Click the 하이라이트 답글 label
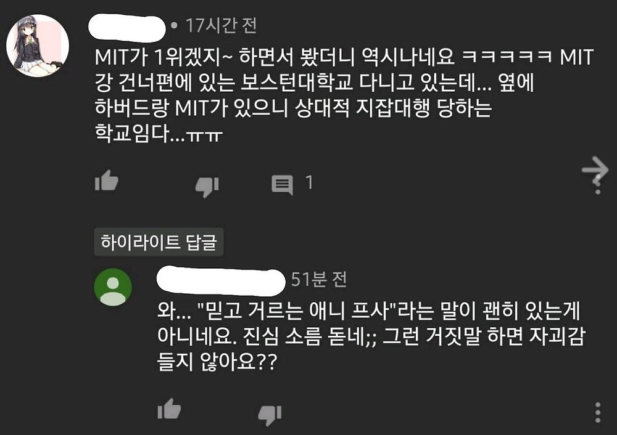The image size is (617, 435). click(159, 242)
